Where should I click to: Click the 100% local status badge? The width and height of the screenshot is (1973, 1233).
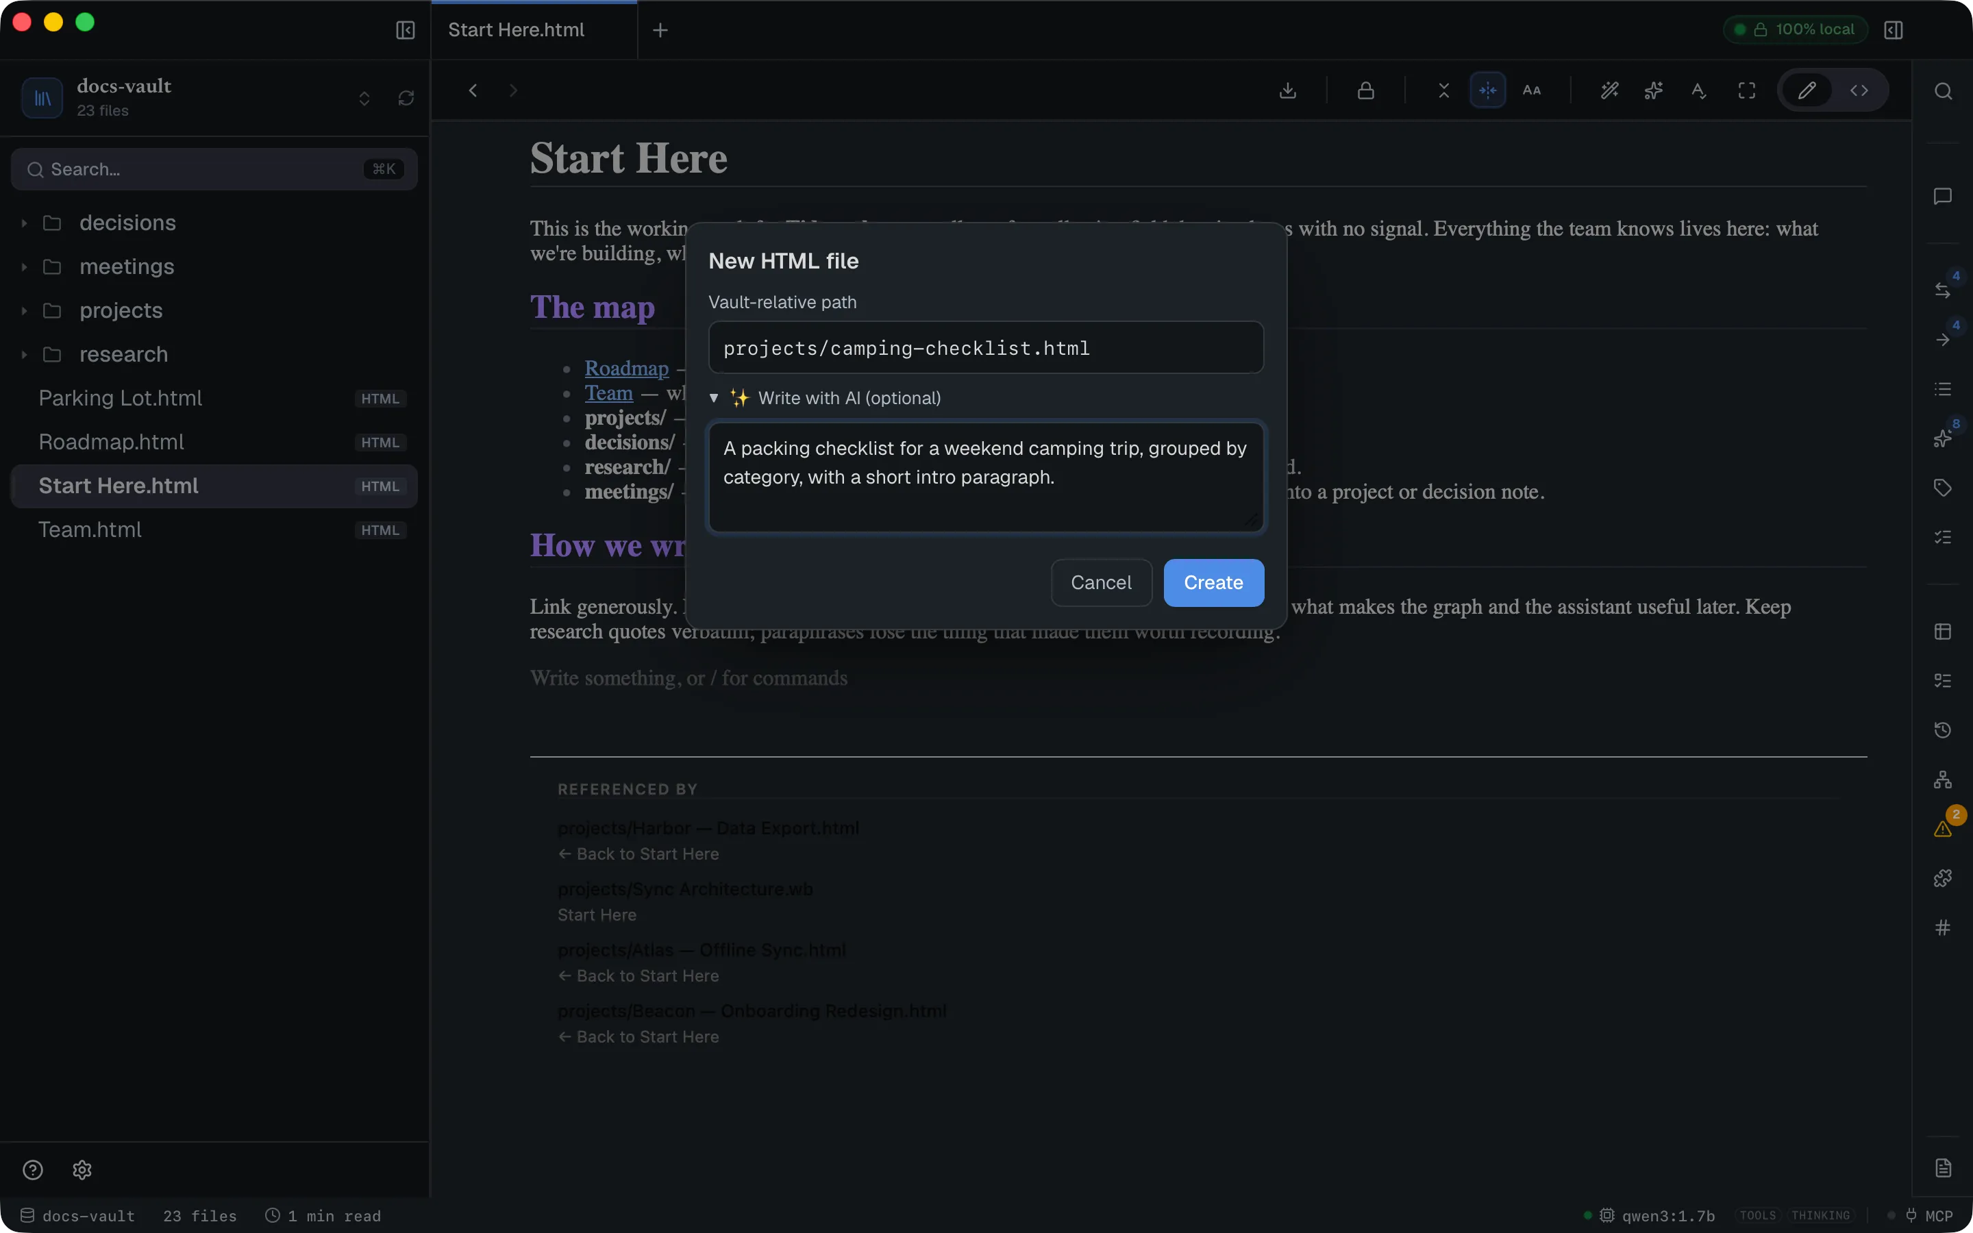(x=1796, y=29)
